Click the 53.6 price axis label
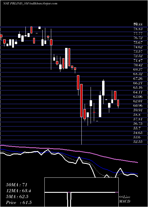Screen dimensions: 148x207 coord(137,137)
